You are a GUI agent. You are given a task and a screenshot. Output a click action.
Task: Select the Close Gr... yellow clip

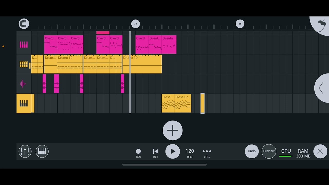(183, 103)
